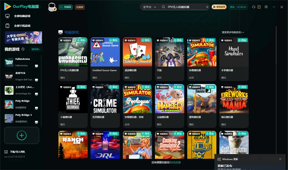Open the 快餐模拟器：序章 Prologue card

tap(137, 106)
